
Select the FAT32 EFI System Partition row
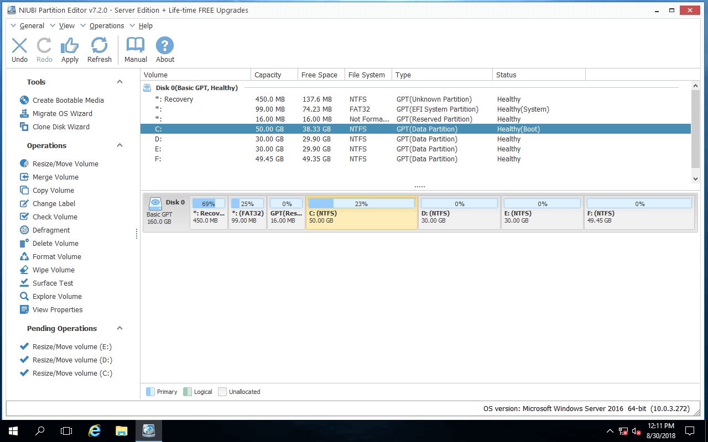tap(415, 109)
